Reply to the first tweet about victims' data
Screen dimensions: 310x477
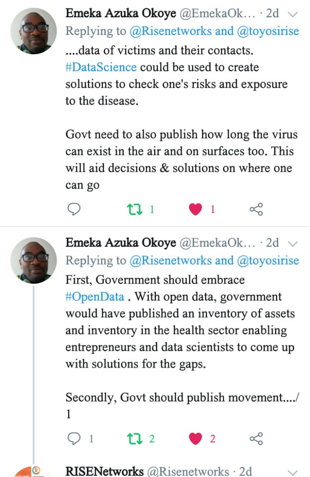tap(73, 209)
